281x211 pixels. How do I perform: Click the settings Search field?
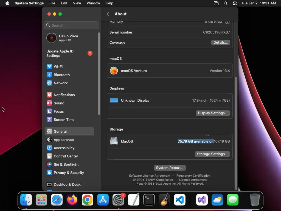[x=71, y=25]
